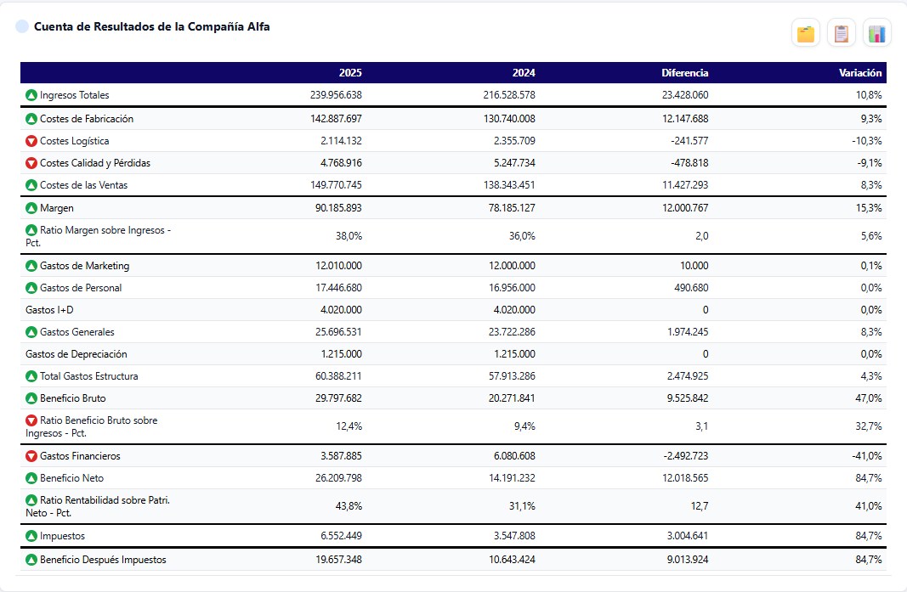Viewport: 907px width, 592px height.
Task: Click the variation value 10,8%
Action: tap(869, 95)
